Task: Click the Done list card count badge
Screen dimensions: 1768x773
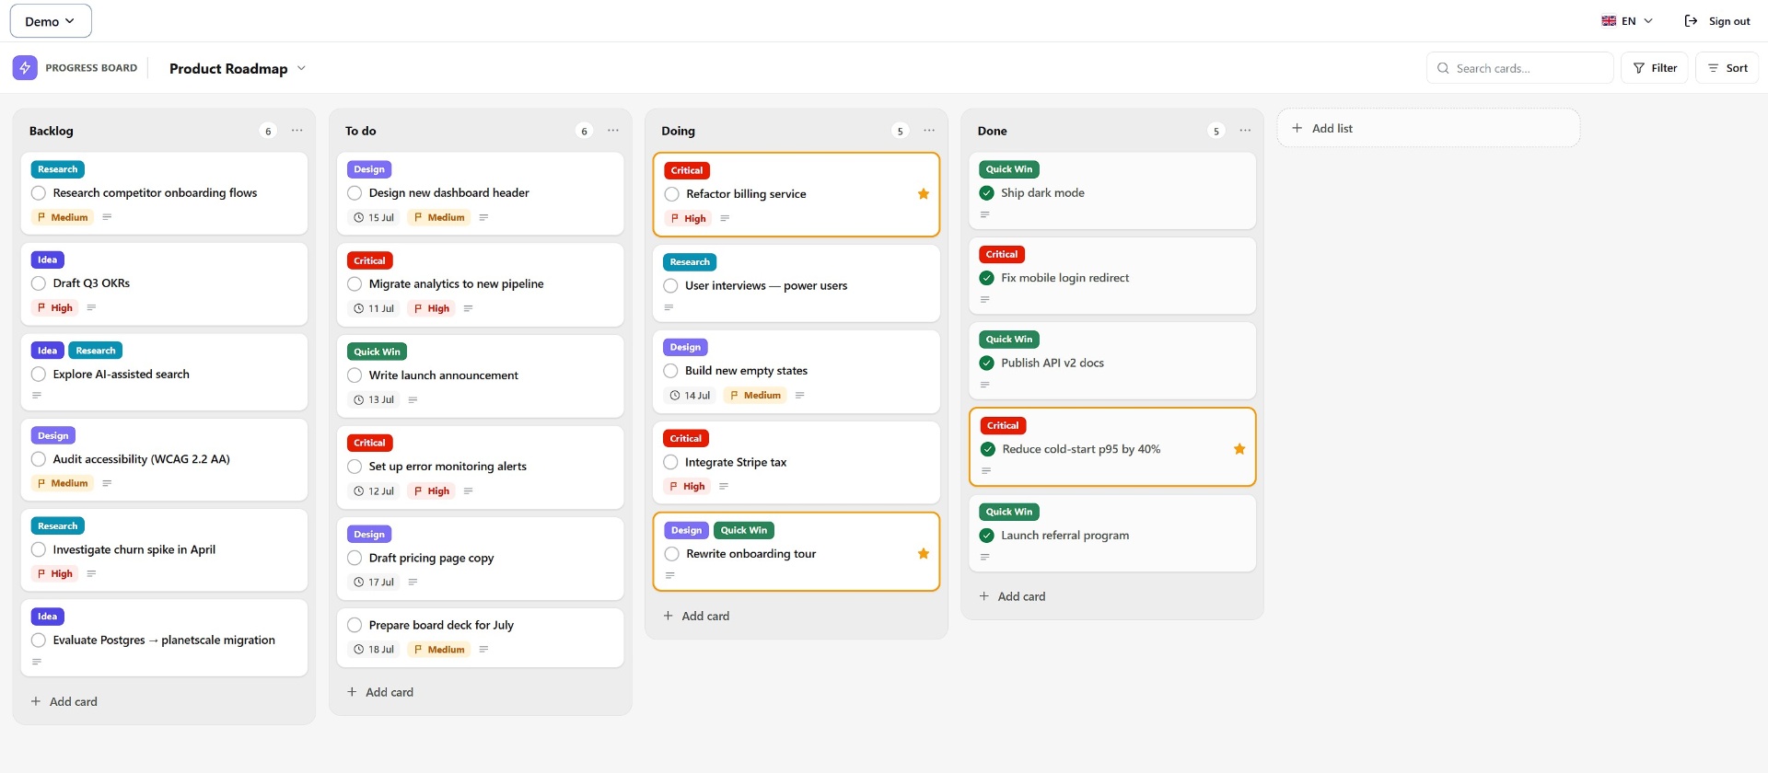Action: coord(1216,132)
